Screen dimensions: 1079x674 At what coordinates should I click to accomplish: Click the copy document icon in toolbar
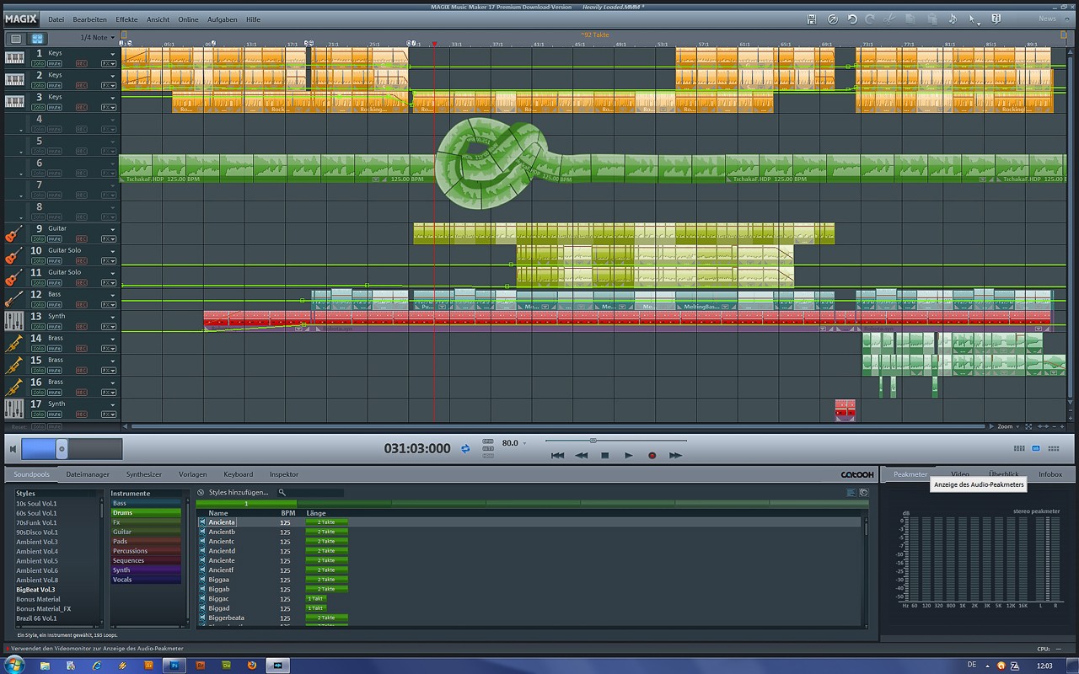click(x=911, y=19)
